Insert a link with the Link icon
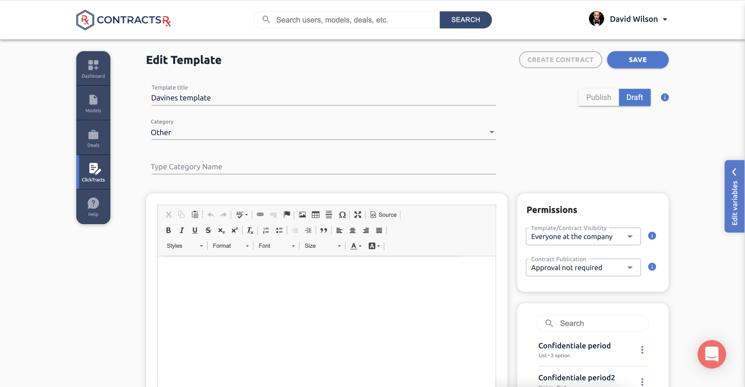Screen dimensions: 745x387 pyautogui.click(x=260, y=215)
